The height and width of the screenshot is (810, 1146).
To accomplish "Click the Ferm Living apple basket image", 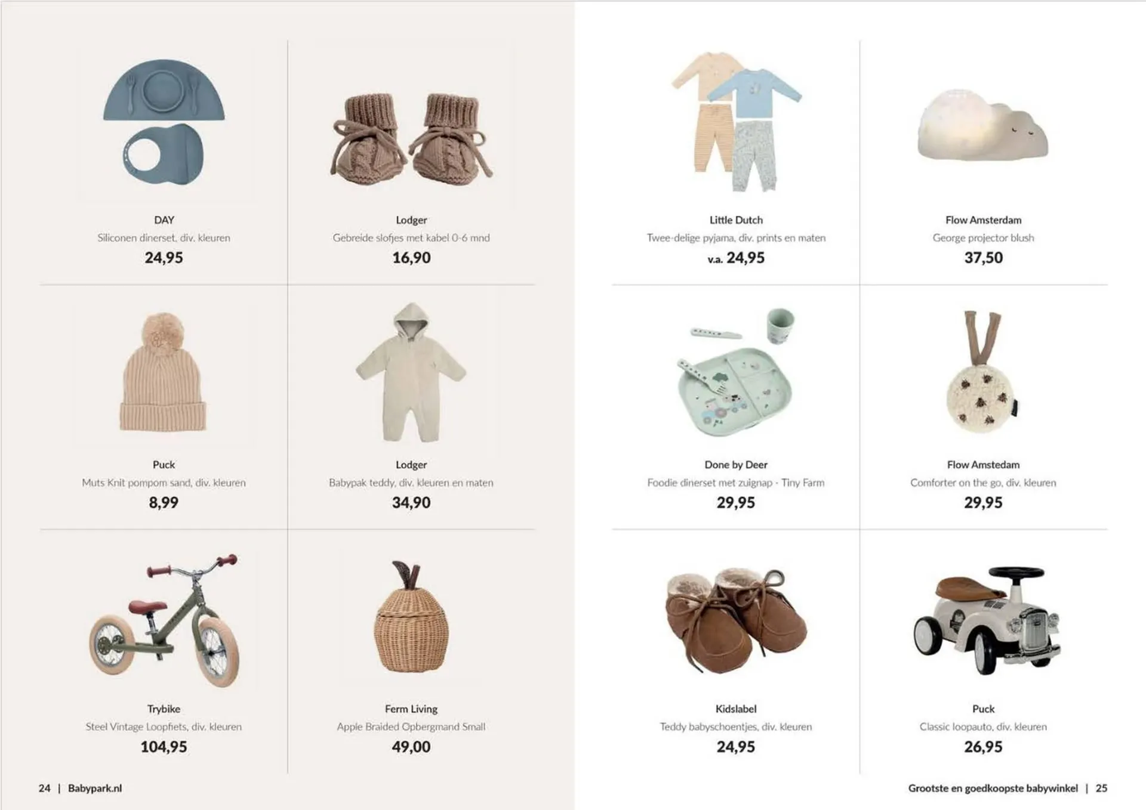I will point(411,617).
